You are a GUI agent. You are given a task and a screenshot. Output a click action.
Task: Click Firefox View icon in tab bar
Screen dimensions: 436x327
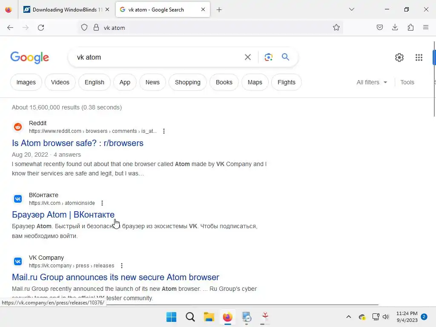coord(9,10)
